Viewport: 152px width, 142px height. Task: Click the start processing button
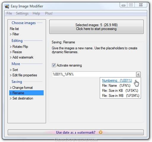coord(96,27)
